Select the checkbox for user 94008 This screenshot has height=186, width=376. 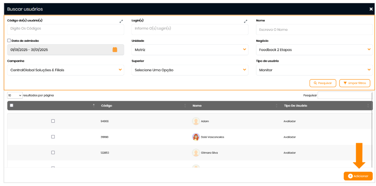coord(53,121)
